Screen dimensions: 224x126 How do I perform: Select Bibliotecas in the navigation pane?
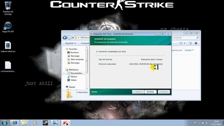(72, 70)
